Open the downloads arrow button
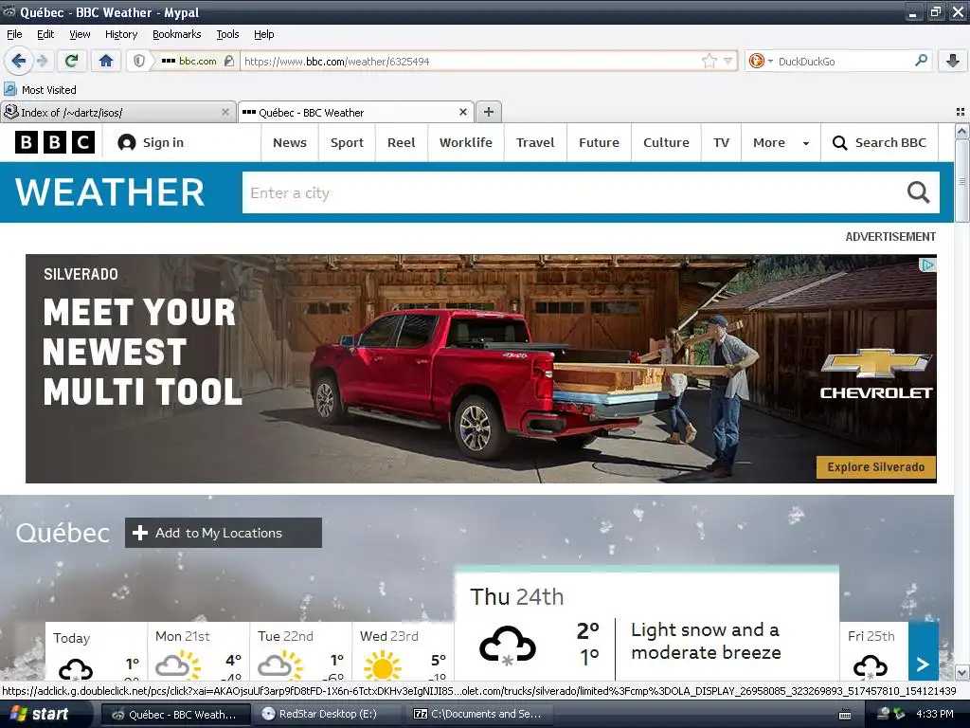This screenshot has width=970, height=728. pyautogui.click(x=953, y=61)
